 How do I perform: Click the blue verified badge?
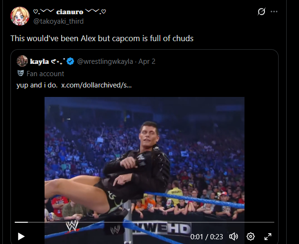pyautogui.click(x=71, y=61)
